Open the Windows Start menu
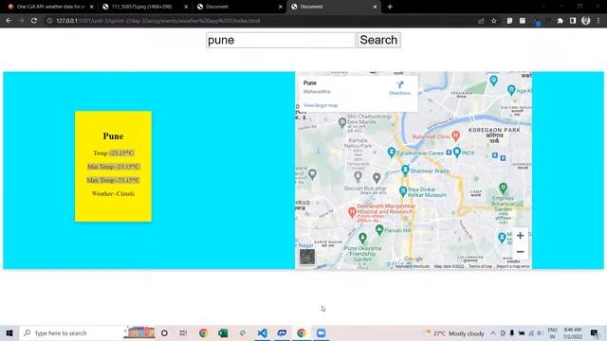Screen dimensions: 607x341 tap(9, 332)
